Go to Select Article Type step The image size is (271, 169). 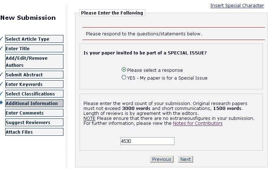(34, 39)
